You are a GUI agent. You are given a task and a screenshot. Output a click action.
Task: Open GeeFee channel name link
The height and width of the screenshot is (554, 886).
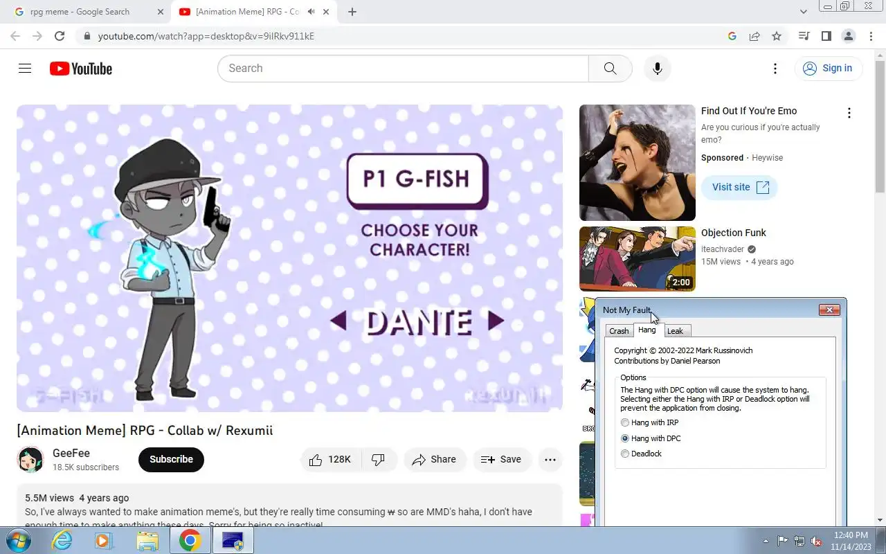pos(71,453)
